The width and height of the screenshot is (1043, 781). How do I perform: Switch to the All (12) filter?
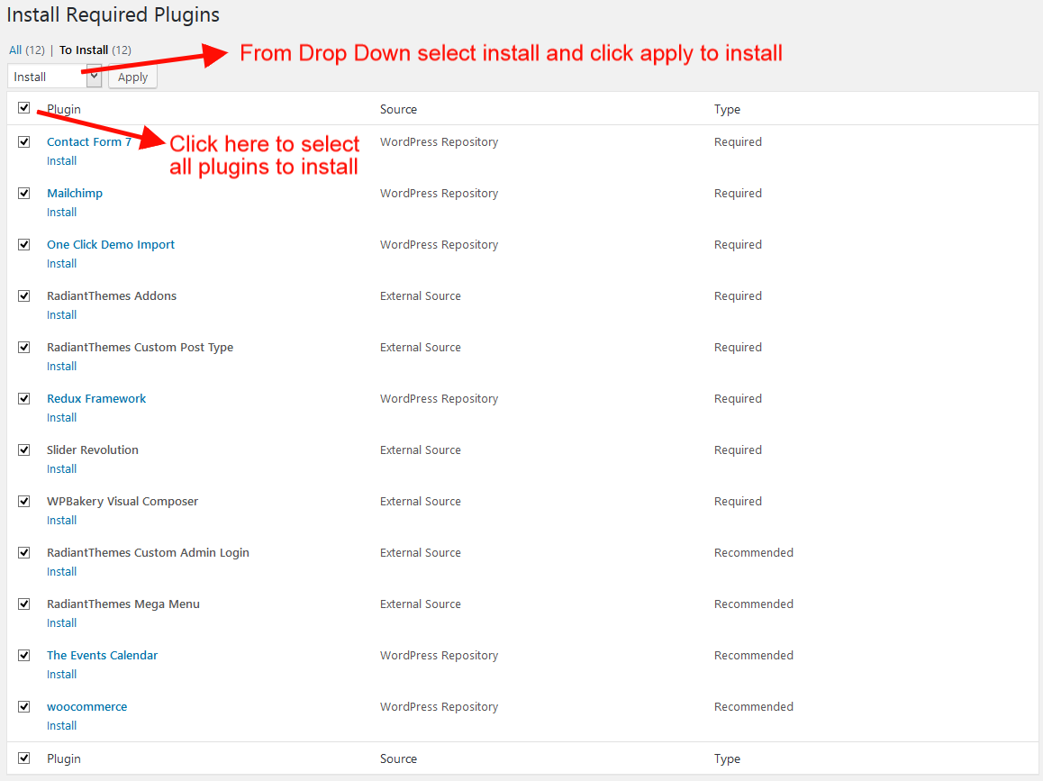26,50
